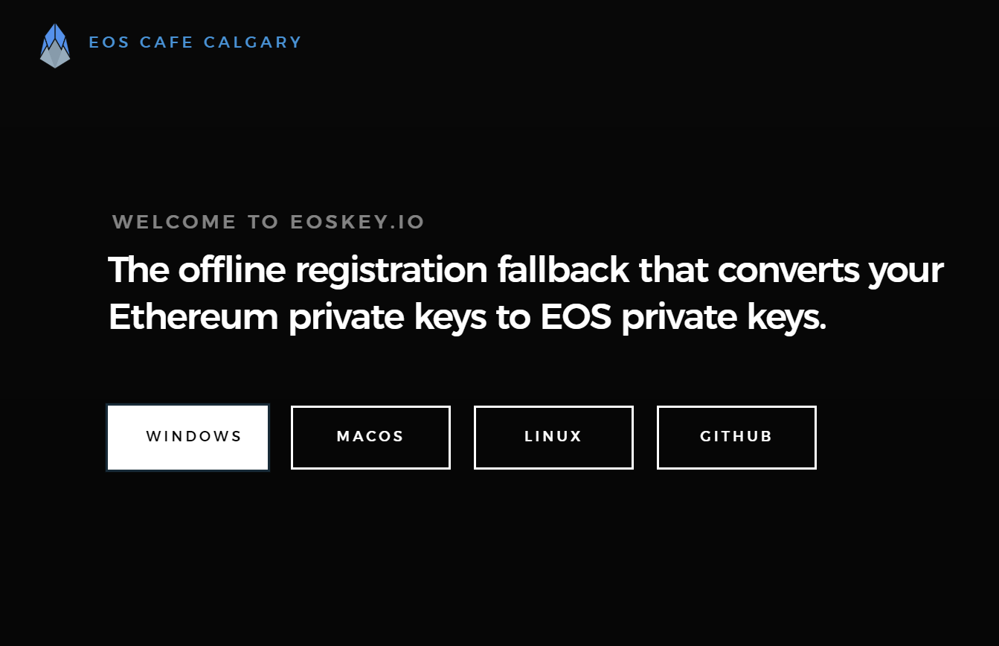
Task: Click EOSKEY.IO in the welcome text
Action: pyautogui.click(x=358, y=222)
